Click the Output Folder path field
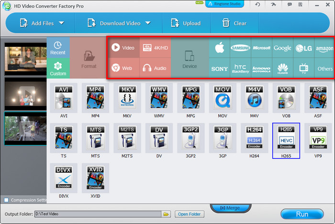The width and height of the screenshot is (335, 224). point(98,214)
